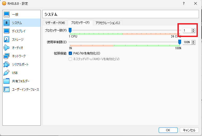
Task: Open the オーディオ speaker icon
Action: pos(7,48)
